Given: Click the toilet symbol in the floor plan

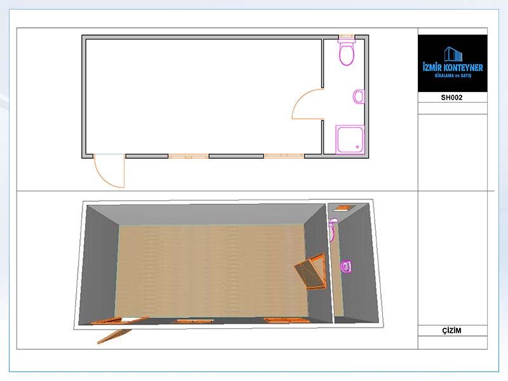Looking at the screenshot, I should coord(347,53).
